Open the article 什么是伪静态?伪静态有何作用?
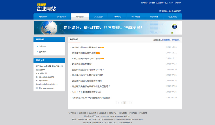The height and width of the screenshot is (125, 215). (87, 75)
